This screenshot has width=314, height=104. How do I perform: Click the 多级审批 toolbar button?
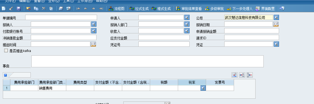[x=214, y=9]
